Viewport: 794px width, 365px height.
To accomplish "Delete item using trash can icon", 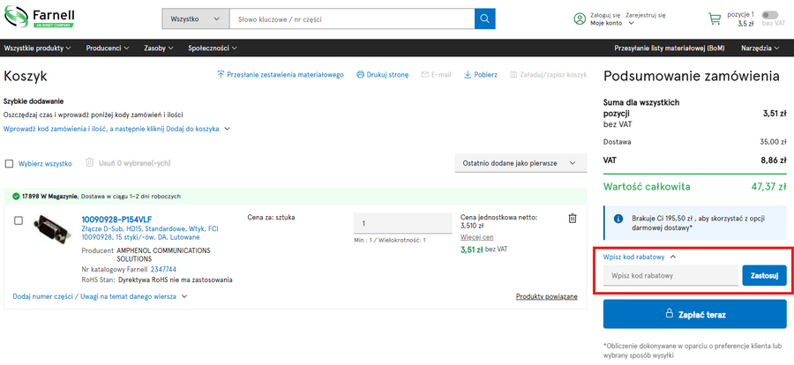I will pyautogui.click(x=572, y=219).
